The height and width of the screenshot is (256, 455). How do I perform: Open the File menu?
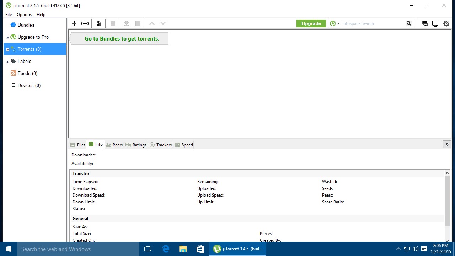(x=9, y=15)
